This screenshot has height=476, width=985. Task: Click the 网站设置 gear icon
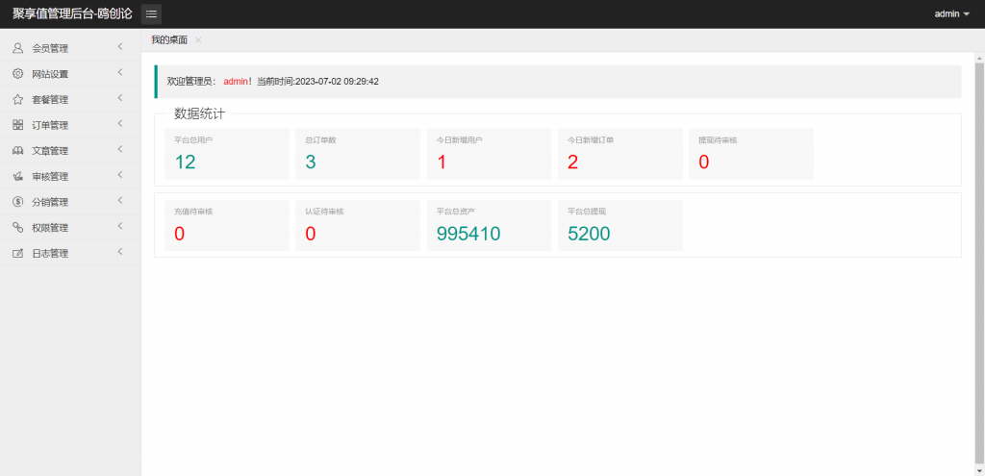pos(18,73)
